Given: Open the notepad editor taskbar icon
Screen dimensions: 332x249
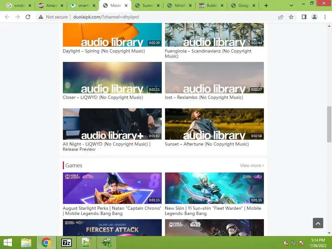Looking at the screenshot, I should tap(86, 243).
